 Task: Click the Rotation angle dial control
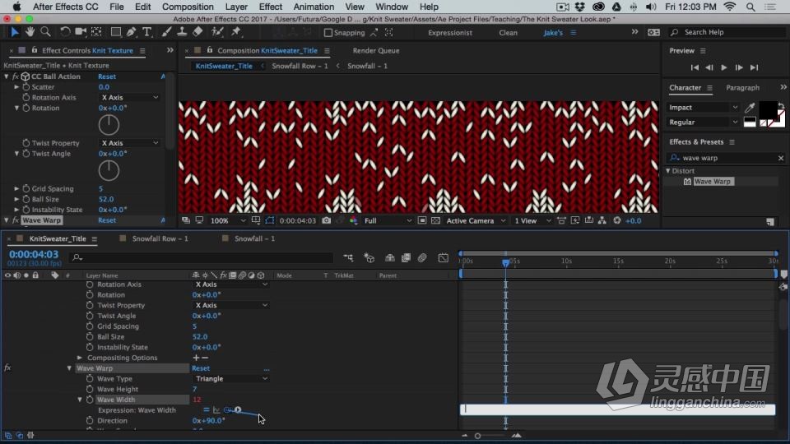[x=109, y=125]
